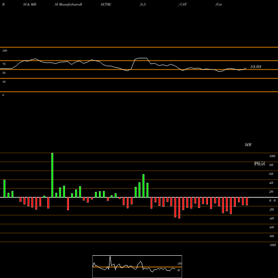Click the RSI axis label 50

point(4,73)
